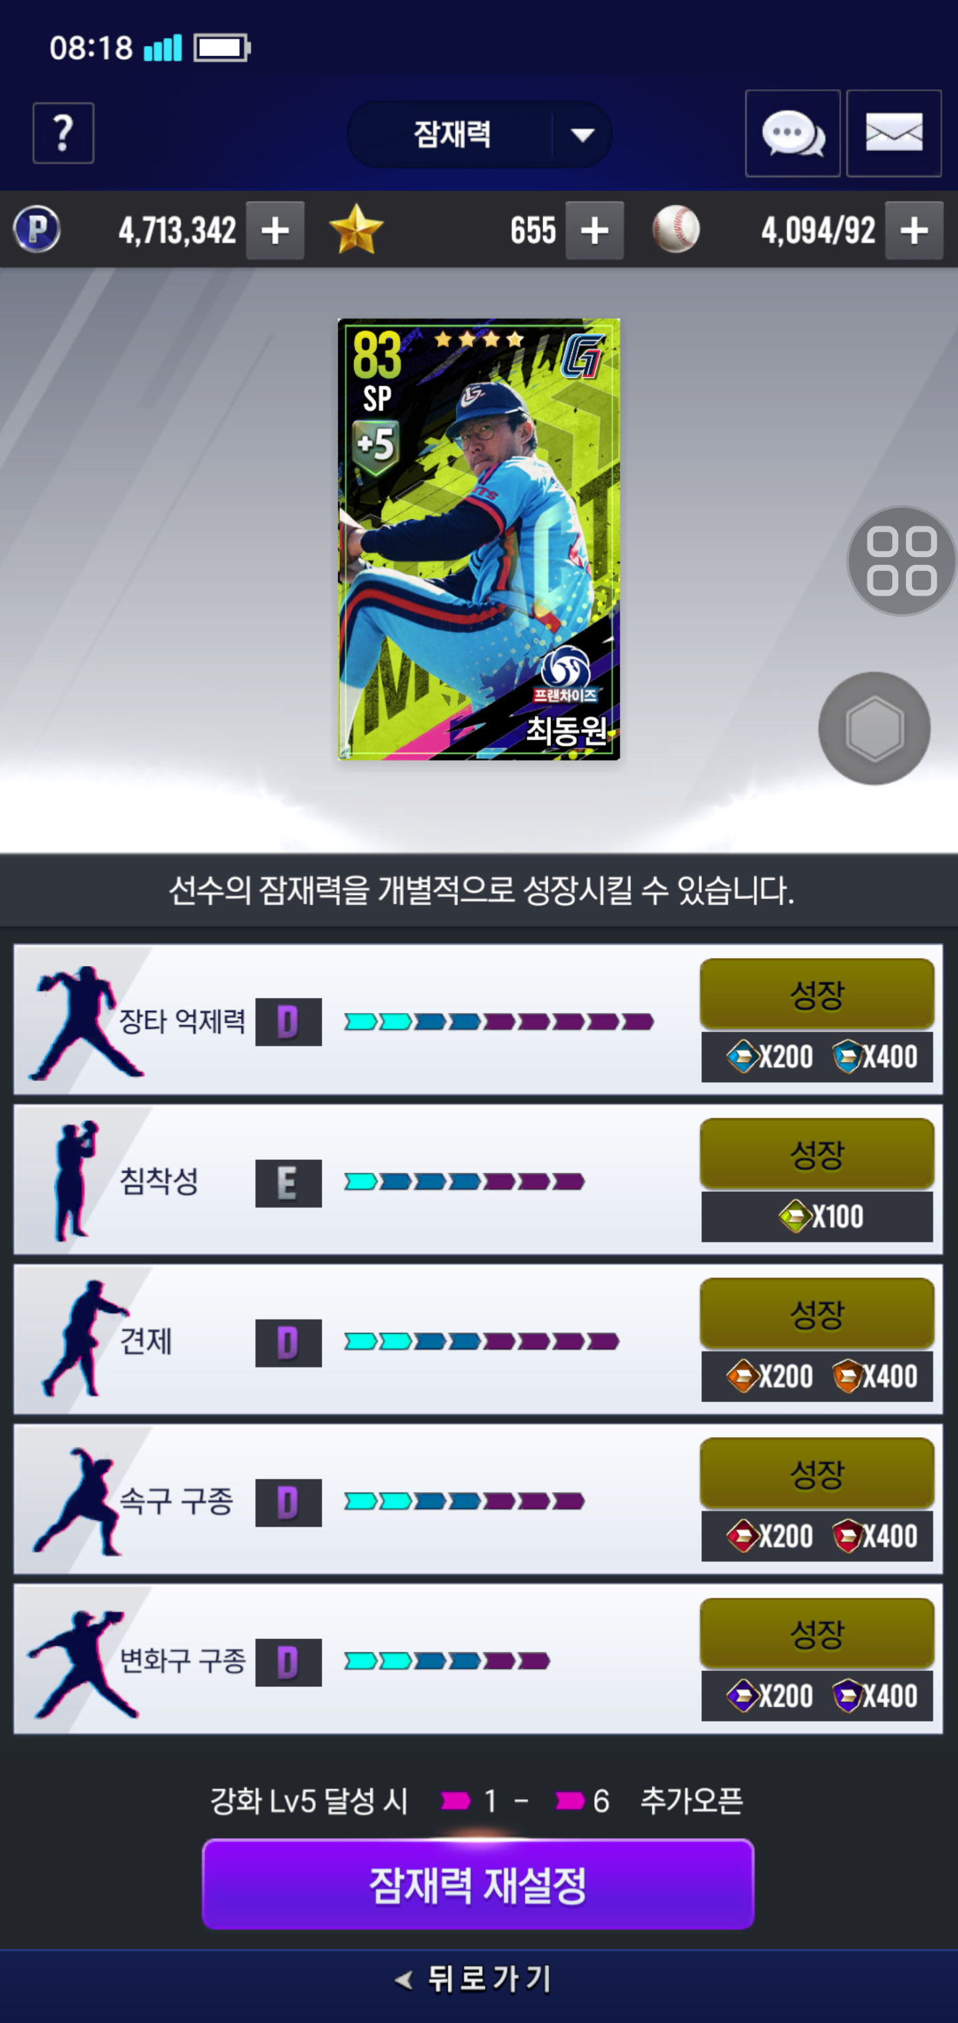Select the 최동원 player card
Viewport: 958px width, 2023px height.
(479, 539)
